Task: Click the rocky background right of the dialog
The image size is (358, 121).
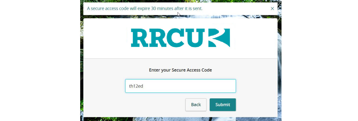Action: [279, 66]
